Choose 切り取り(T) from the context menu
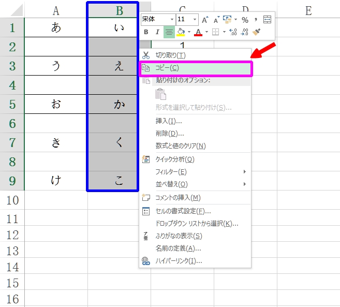This screenshot has height=307, width=340. point(170,55)
